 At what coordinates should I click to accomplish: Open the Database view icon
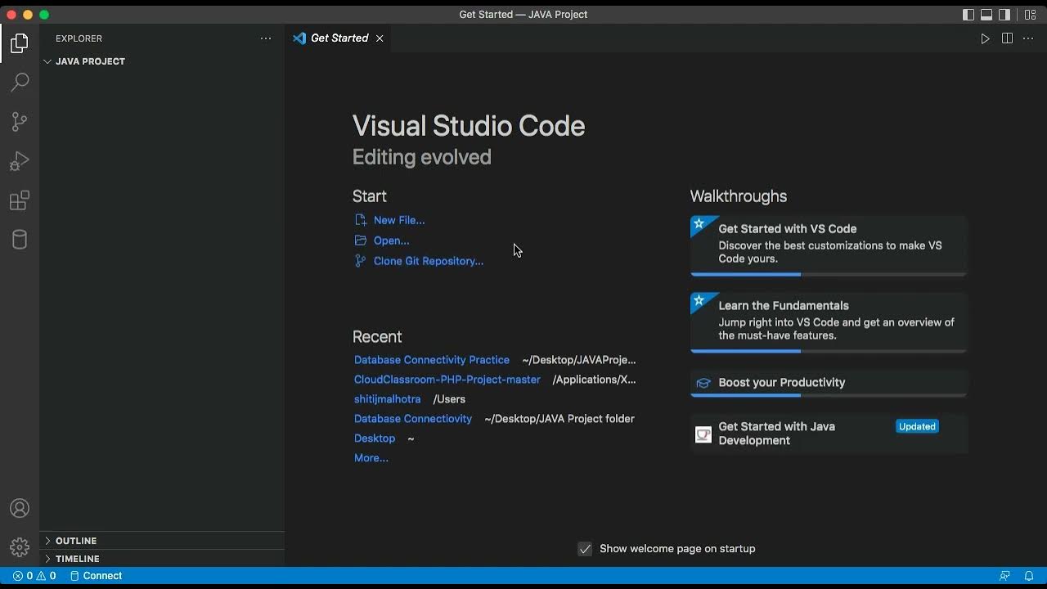pyautogui.click(x=20, y=240)
